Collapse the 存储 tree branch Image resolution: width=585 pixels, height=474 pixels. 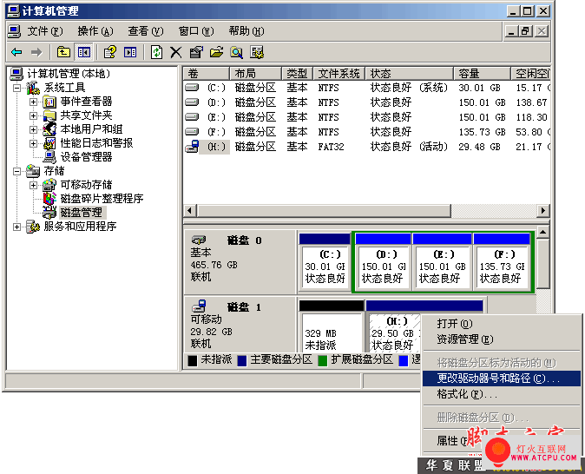click(x=16, y=171)
